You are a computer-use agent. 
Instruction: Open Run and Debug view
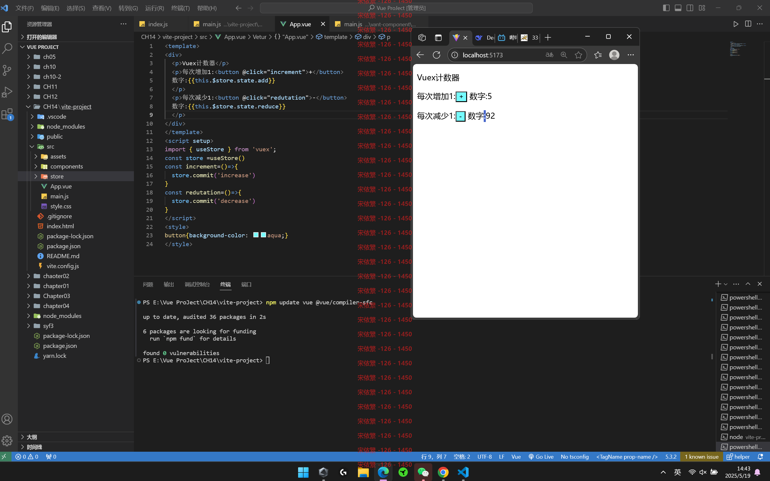click(x=7, y=92)
